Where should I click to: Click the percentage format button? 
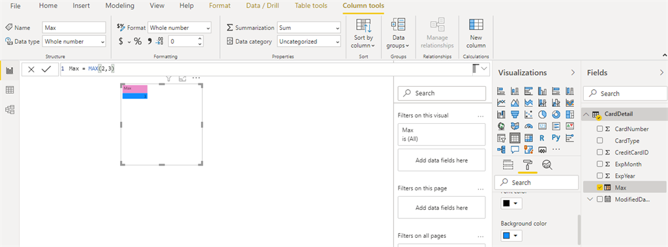[x=138, y=41]
